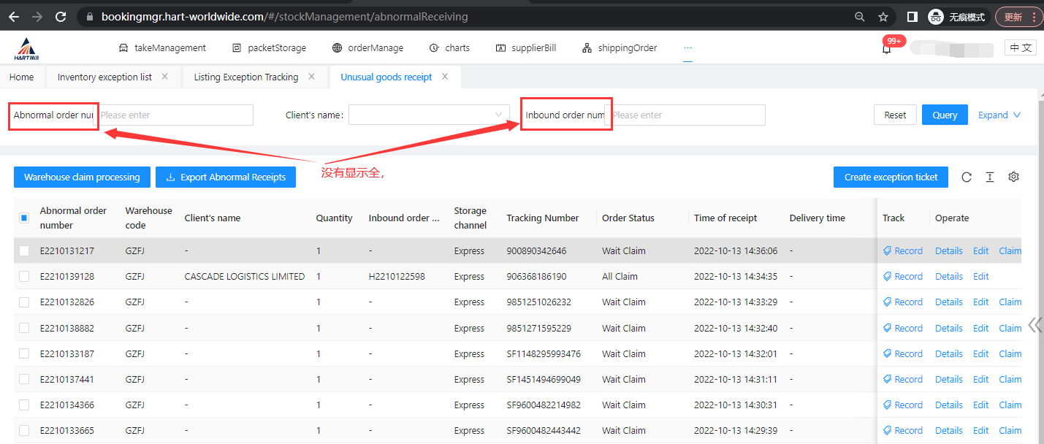Screen dimensions: 1044x444
Task: Check the row for E2210131217
Action: tap(24, 250)
